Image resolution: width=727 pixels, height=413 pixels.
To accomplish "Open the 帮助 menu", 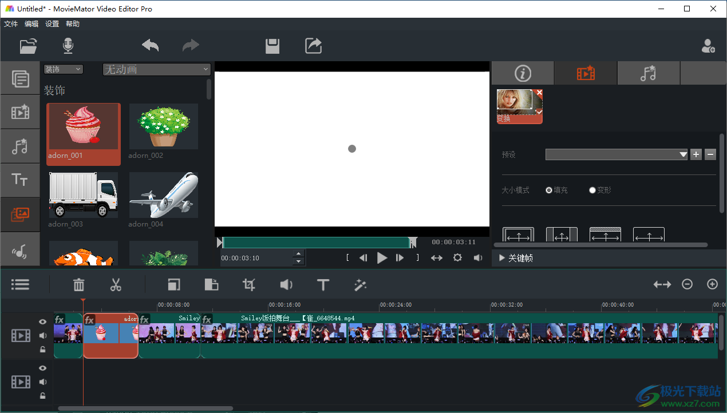I will pyautogui.click(x=73, y=24).
